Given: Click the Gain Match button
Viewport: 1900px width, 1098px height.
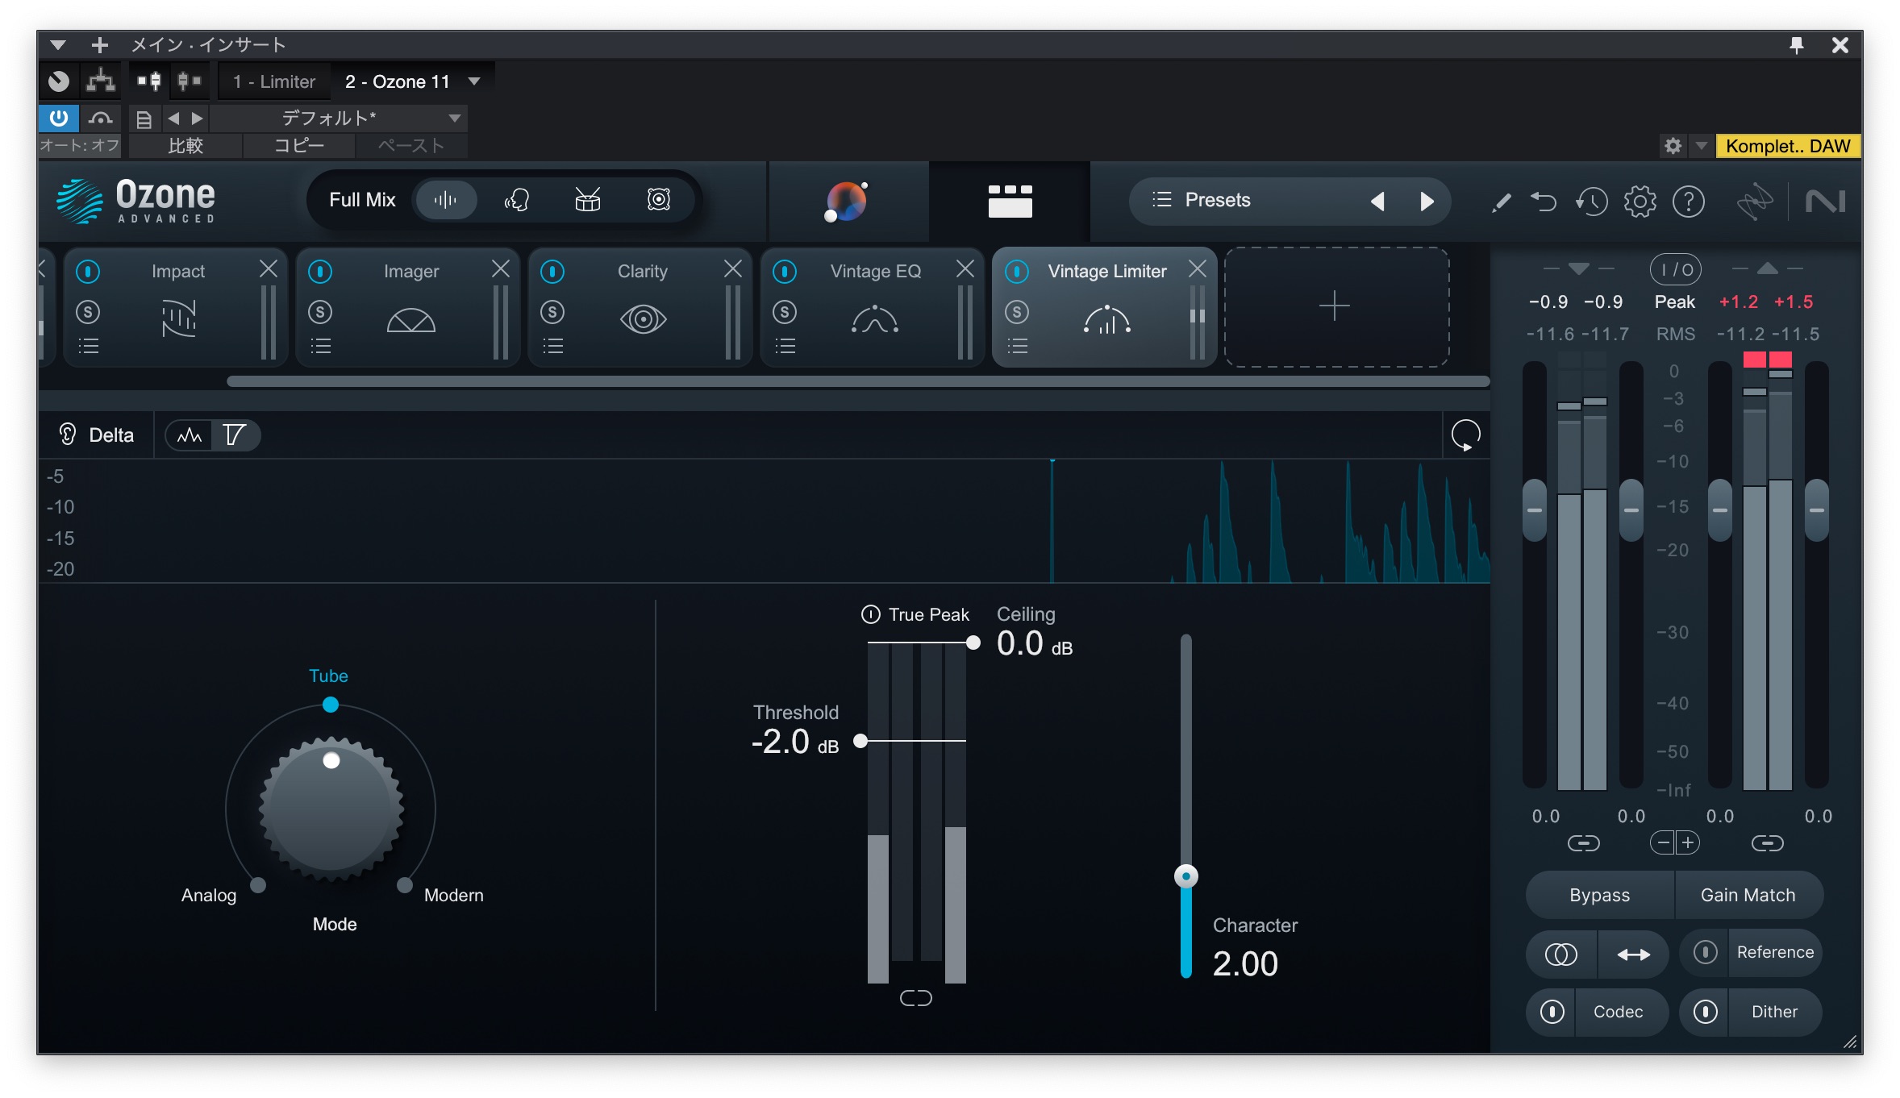Looking at the screenshot, I should [x=1748, y=895].
